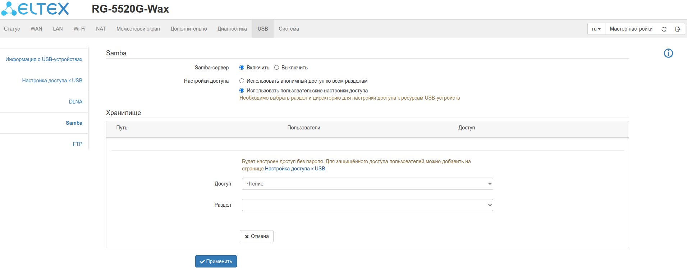Open DLNA in the sidebar
Viewport: 687px width, 270px height.
click(x=75, y=102)
